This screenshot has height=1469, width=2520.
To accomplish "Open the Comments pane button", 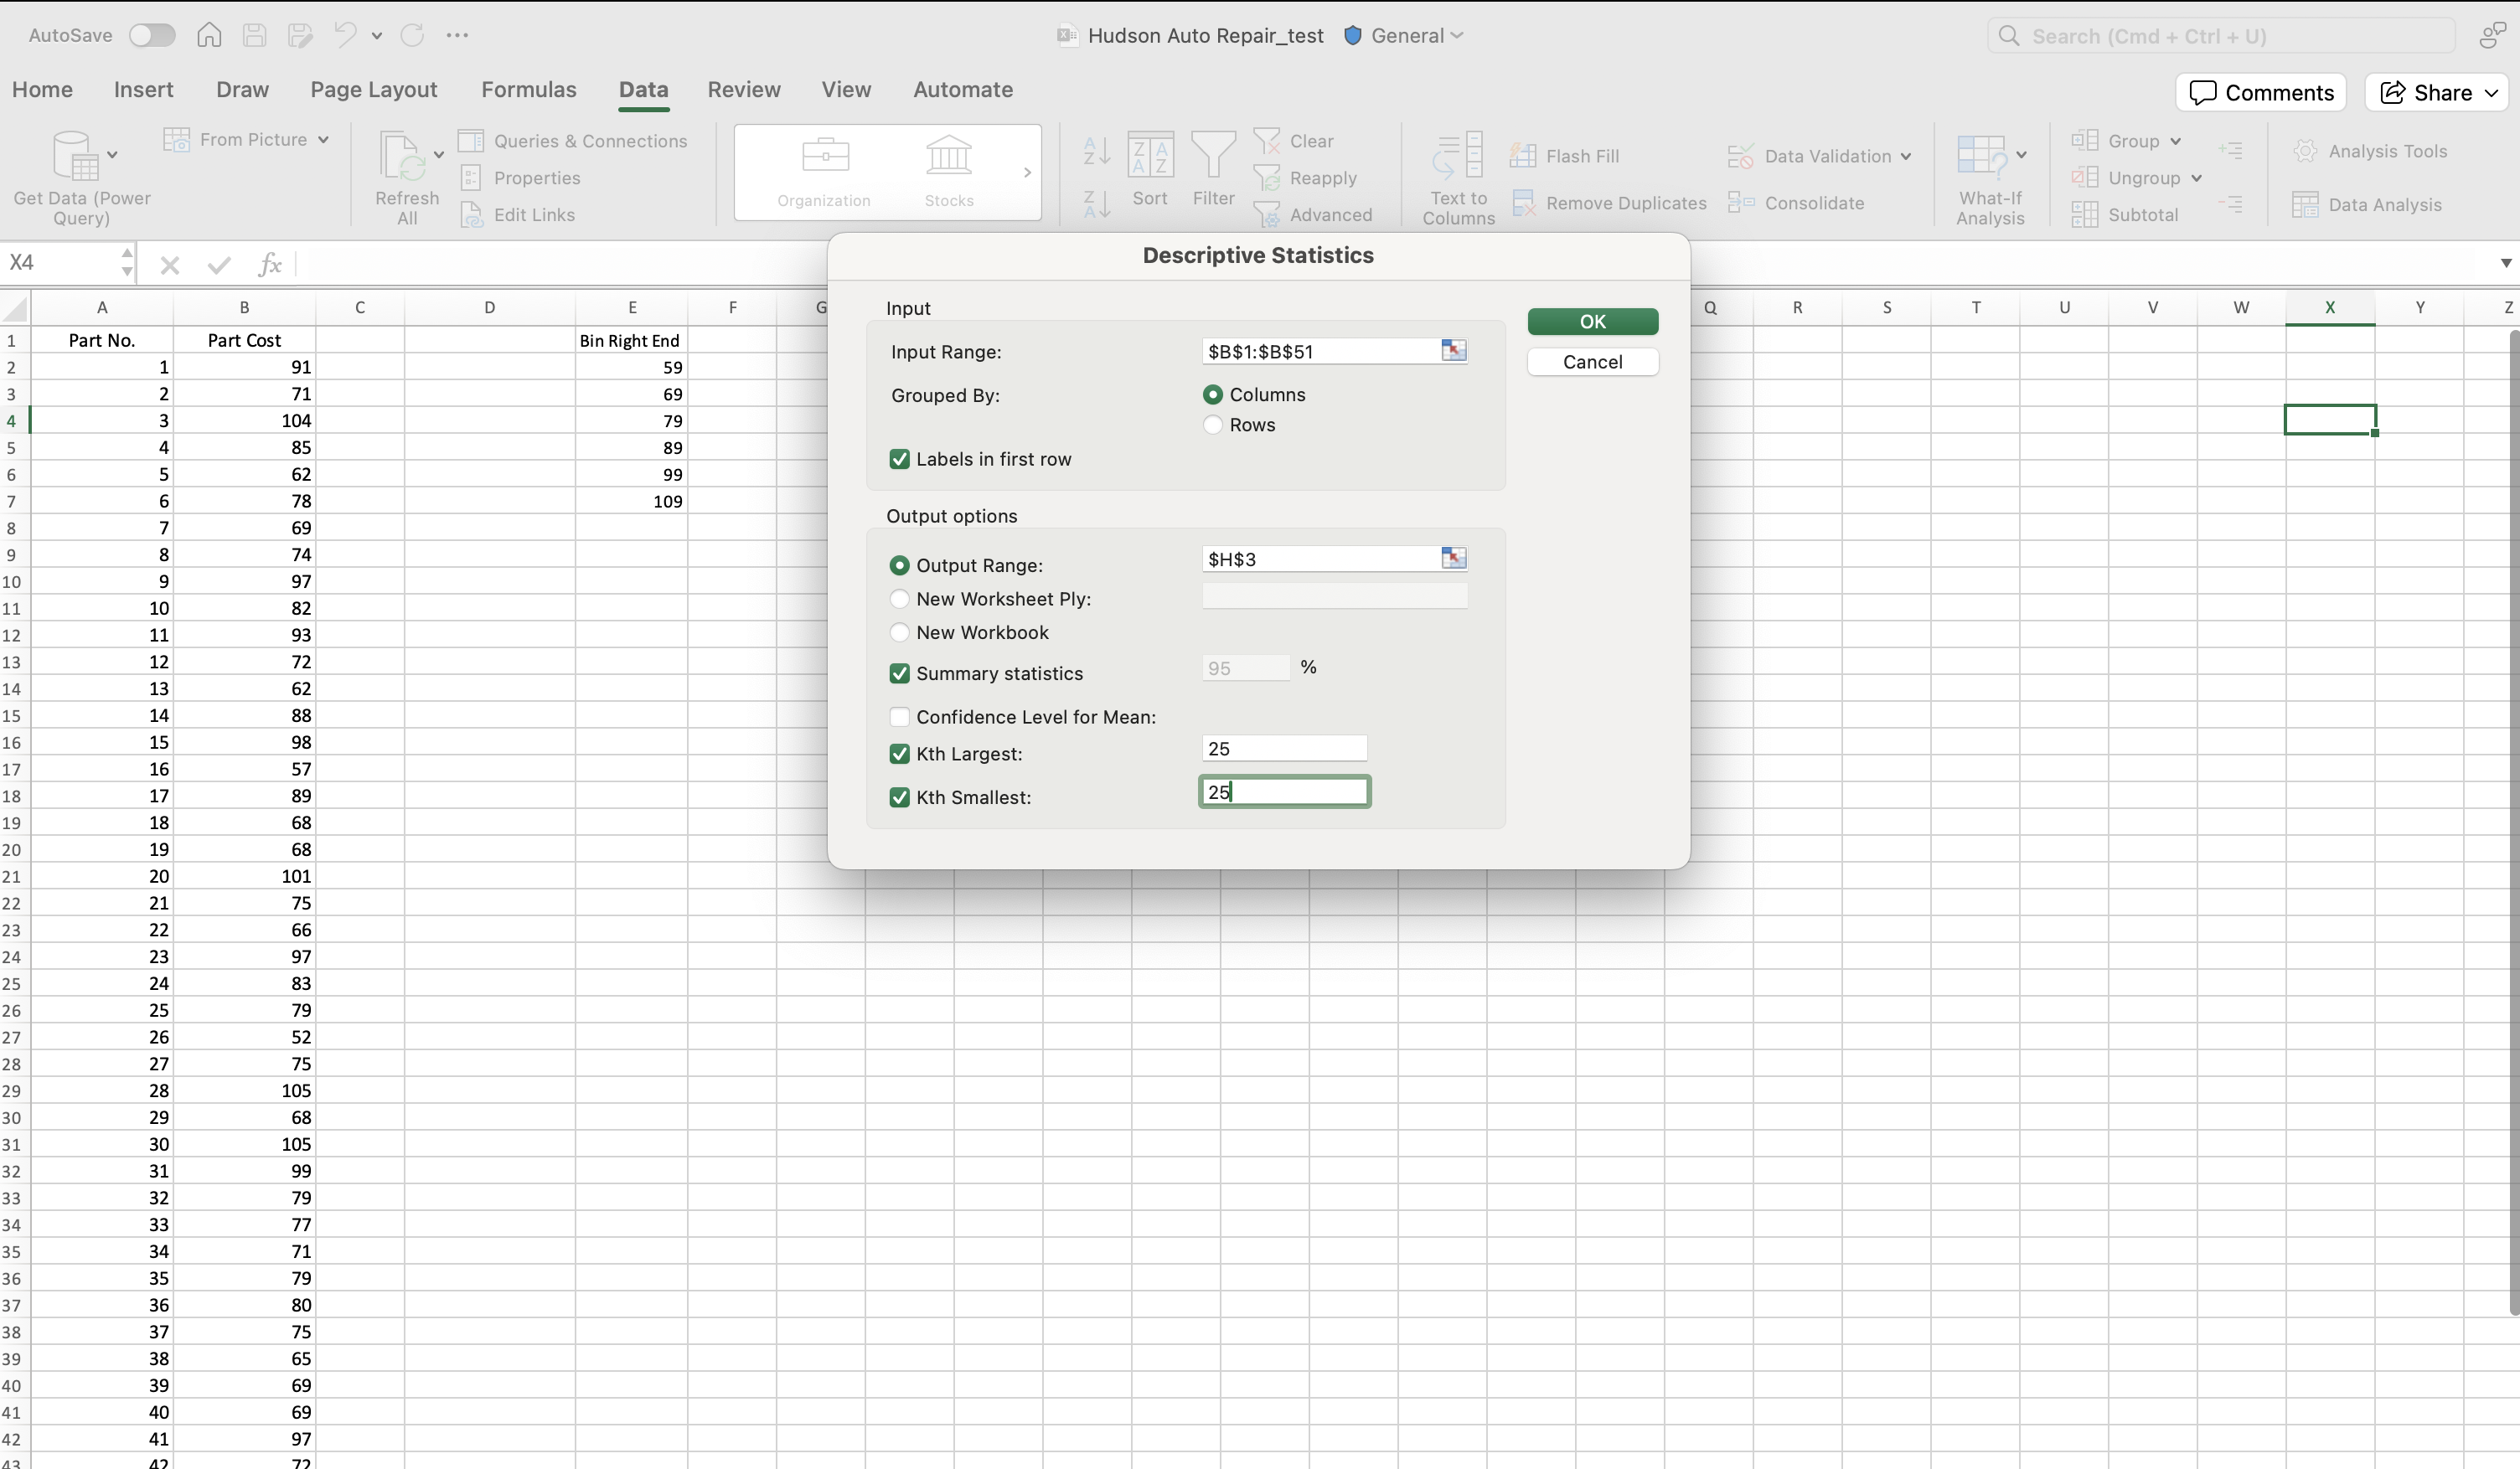I will coord(2260,93).
